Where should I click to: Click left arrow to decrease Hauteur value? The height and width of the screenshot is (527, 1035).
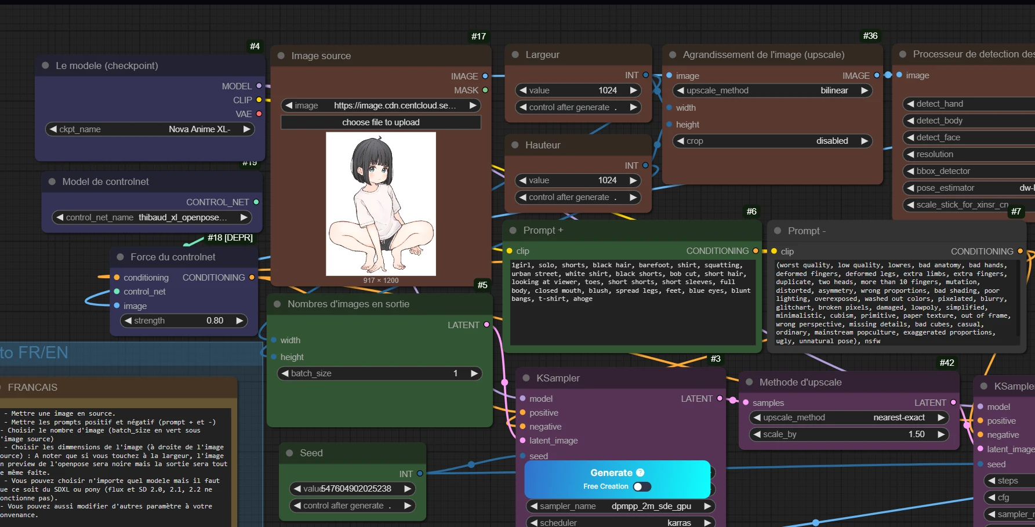tap(523, 180)
